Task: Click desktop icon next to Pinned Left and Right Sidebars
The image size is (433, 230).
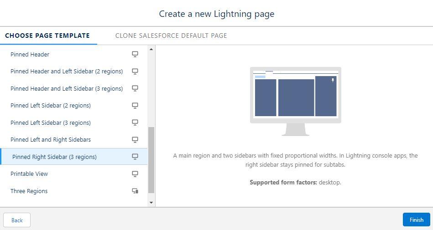Action: click(135, 140)
